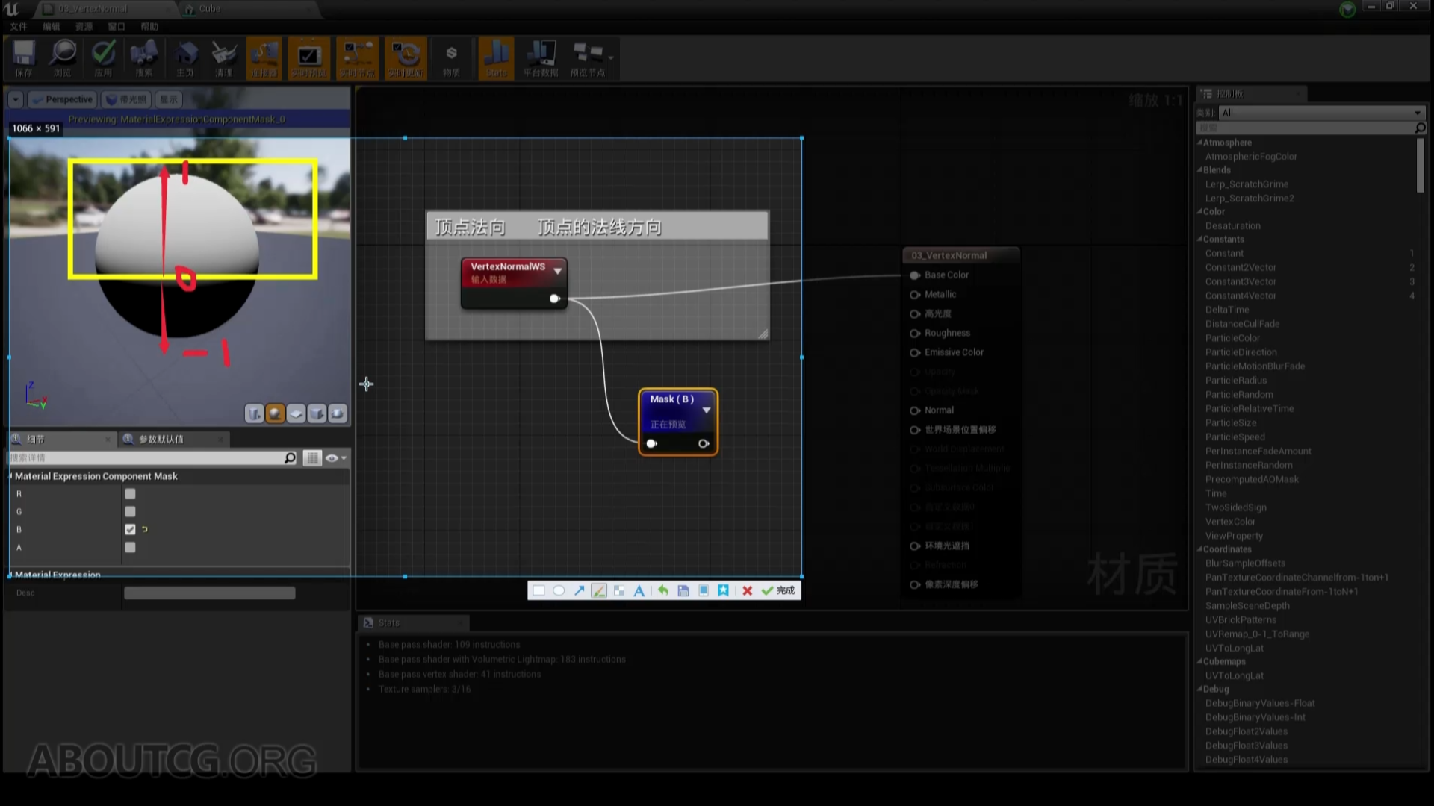Image resolution: width=1434 pixels, height=806 pixels.
Task: Connect to the Base Color input pin
Action: (x=916, y=275)
